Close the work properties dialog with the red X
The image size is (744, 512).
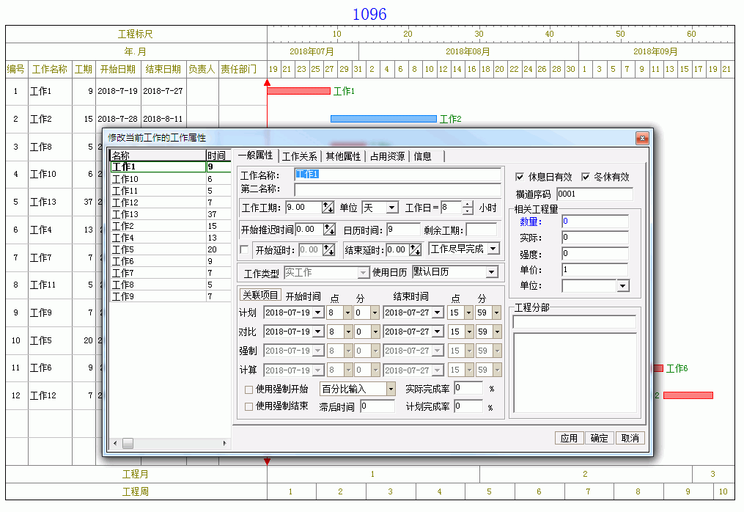click(x=641, y=138)
